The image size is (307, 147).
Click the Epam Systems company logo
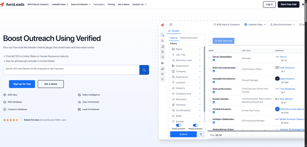click(277, 79)
